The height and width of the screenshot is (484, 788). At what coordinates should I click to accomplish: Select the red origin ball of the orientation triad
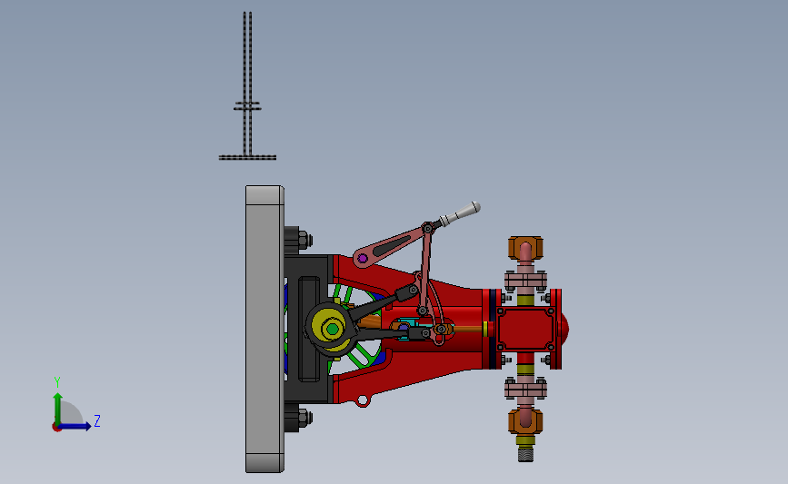point(56,428)
